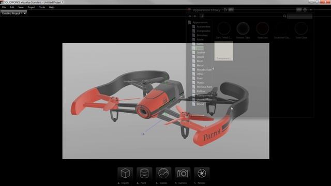Select the Gems folder in Appearances tree
331x186 pixels.
tap(198, 44)
